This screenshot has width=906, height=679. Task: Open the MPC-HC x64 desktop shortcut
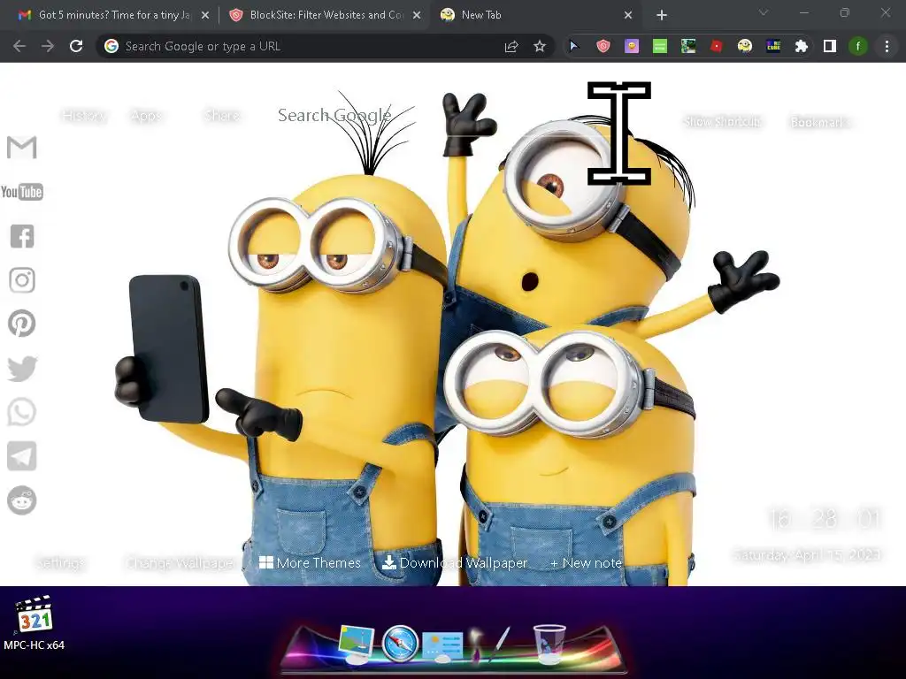(x=34, y=623)
